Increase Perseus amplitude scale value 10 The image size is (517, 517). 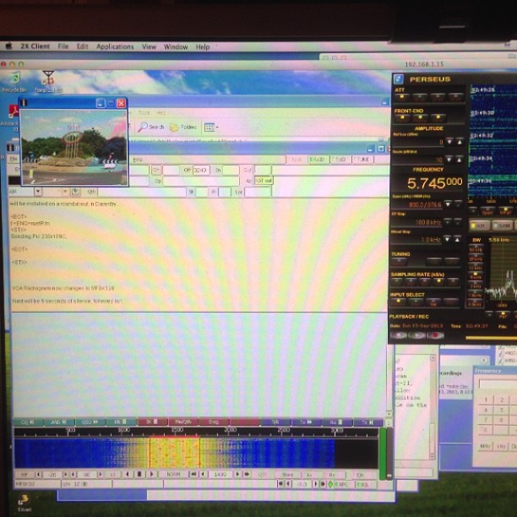[x=460, y=160]
